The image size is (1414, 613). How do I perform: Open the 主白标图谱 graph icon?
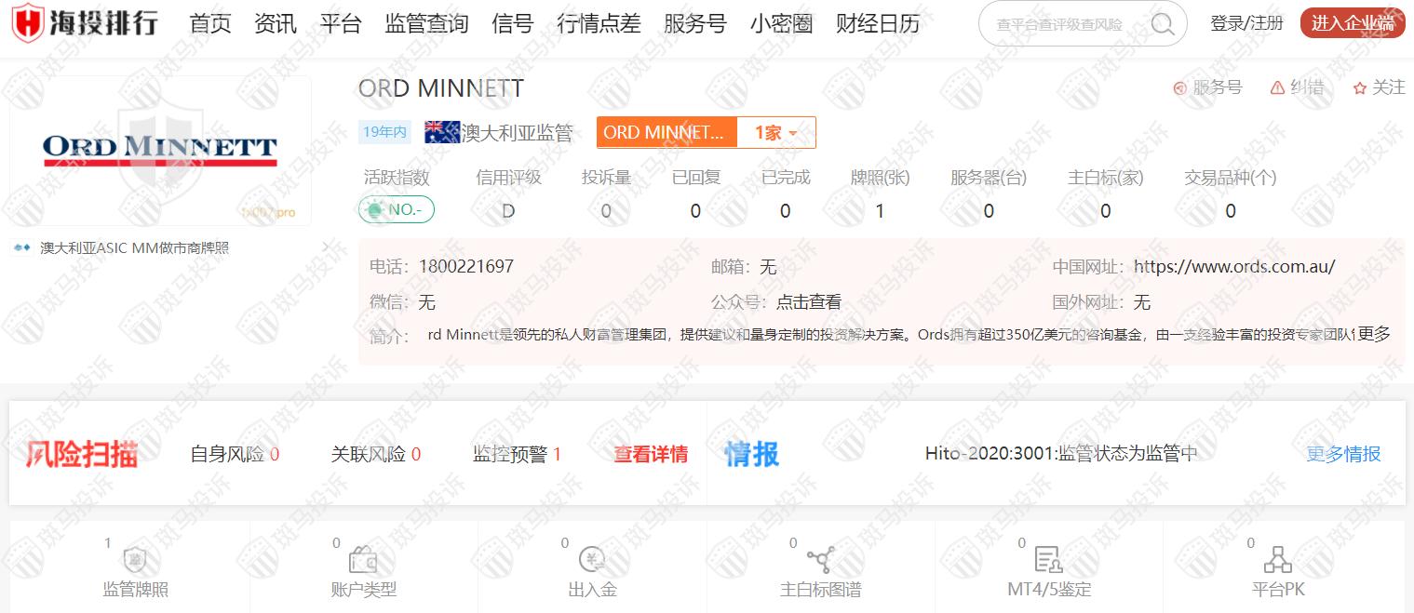[820, 560]
